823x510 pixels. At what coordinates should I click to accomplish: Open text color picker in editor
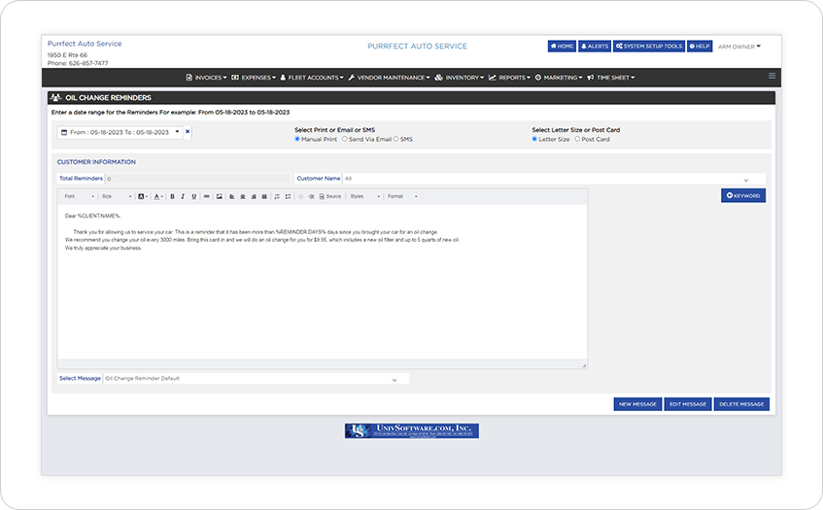158,197
